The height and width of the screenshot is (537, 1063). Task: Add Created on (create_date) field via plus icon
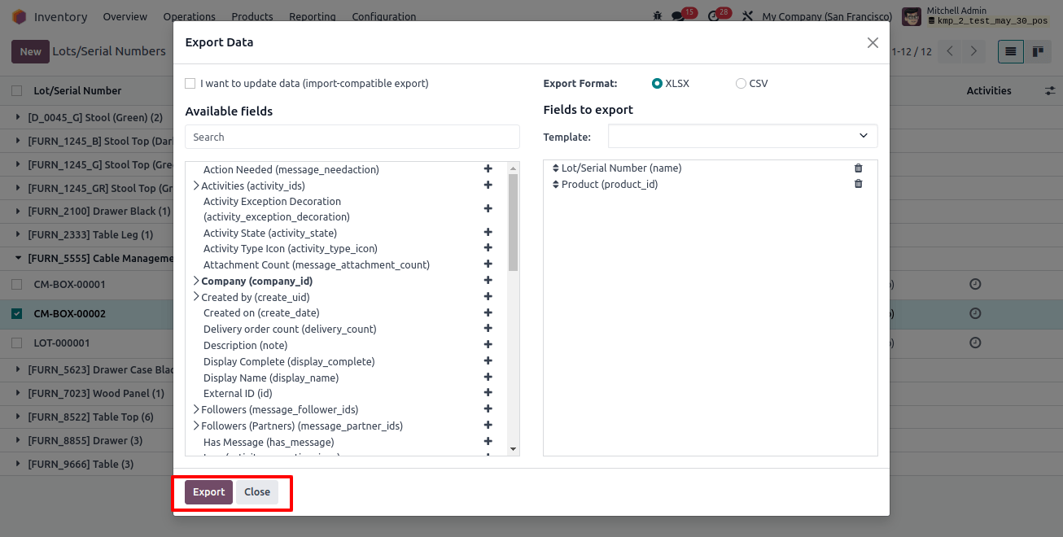[488, 312]
